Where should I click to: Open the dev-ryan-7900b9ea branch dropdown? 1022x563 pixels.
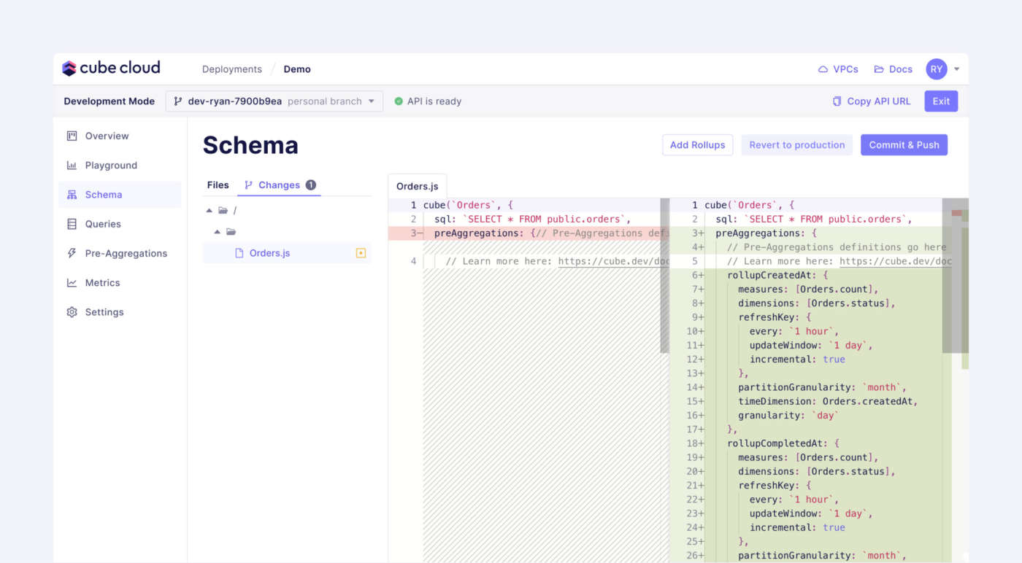(x=274, y=101)
